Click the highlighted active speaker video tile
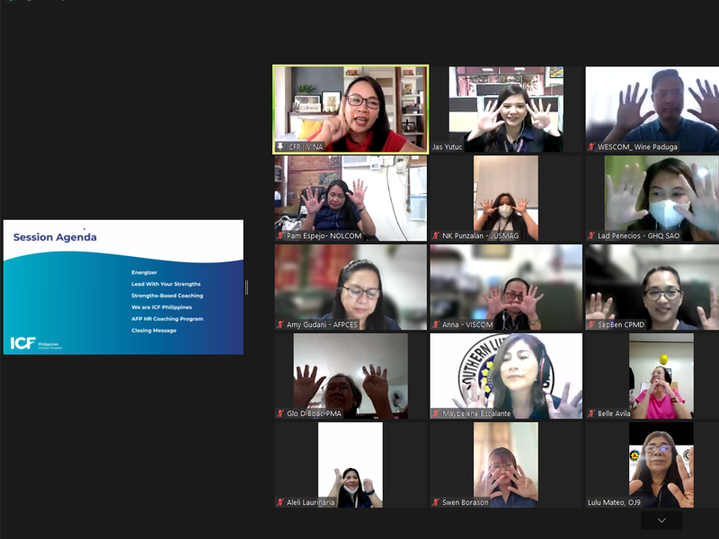Screen dimensions: 719x539 tap(351, 108)
